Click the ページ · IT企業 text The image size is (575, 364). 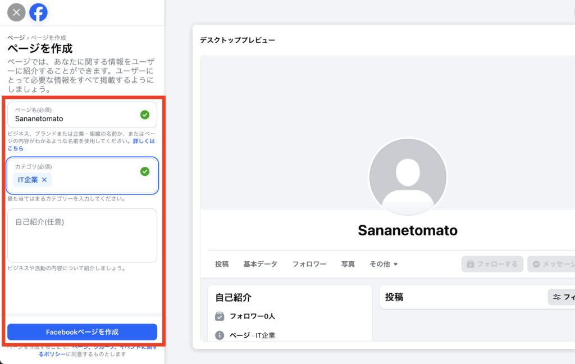[252, 335]
